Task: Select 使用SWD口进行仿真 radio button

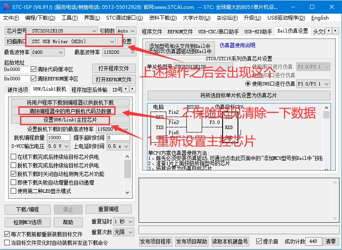Action: 248,84
